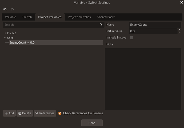The height and width of the screenshot is (128, 184).
Task: Increase Initial value with up arrow
Action: [179, 30]
